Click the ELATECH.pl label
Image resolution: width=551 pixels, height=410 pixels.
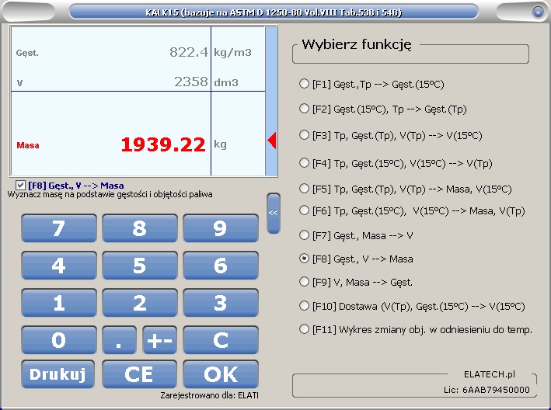point(489,374)
